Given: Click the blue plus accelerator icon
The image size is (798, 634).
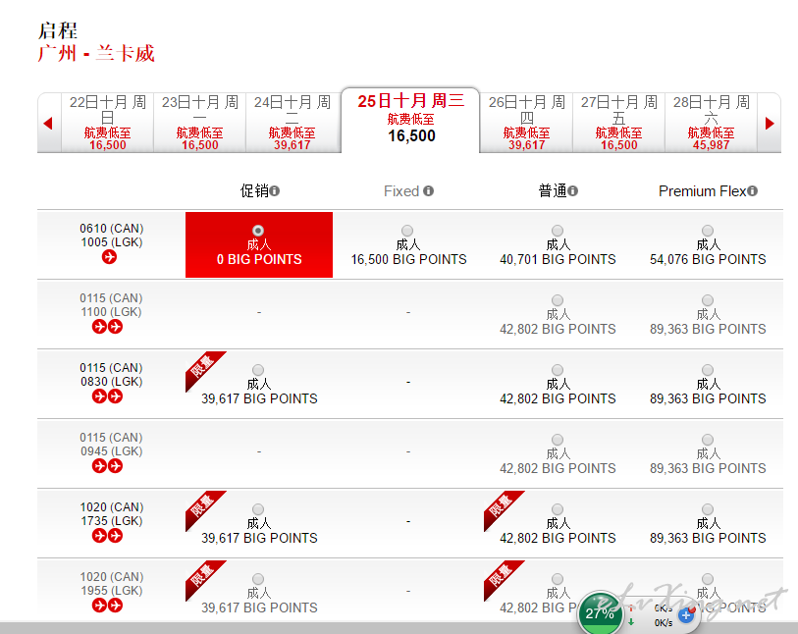Looking at the screenshot, I should (686, 615).
